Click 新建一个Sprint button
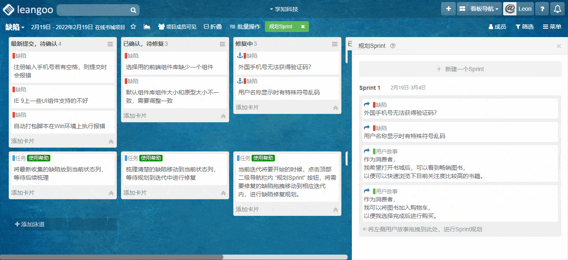 [x=460, y=69]
